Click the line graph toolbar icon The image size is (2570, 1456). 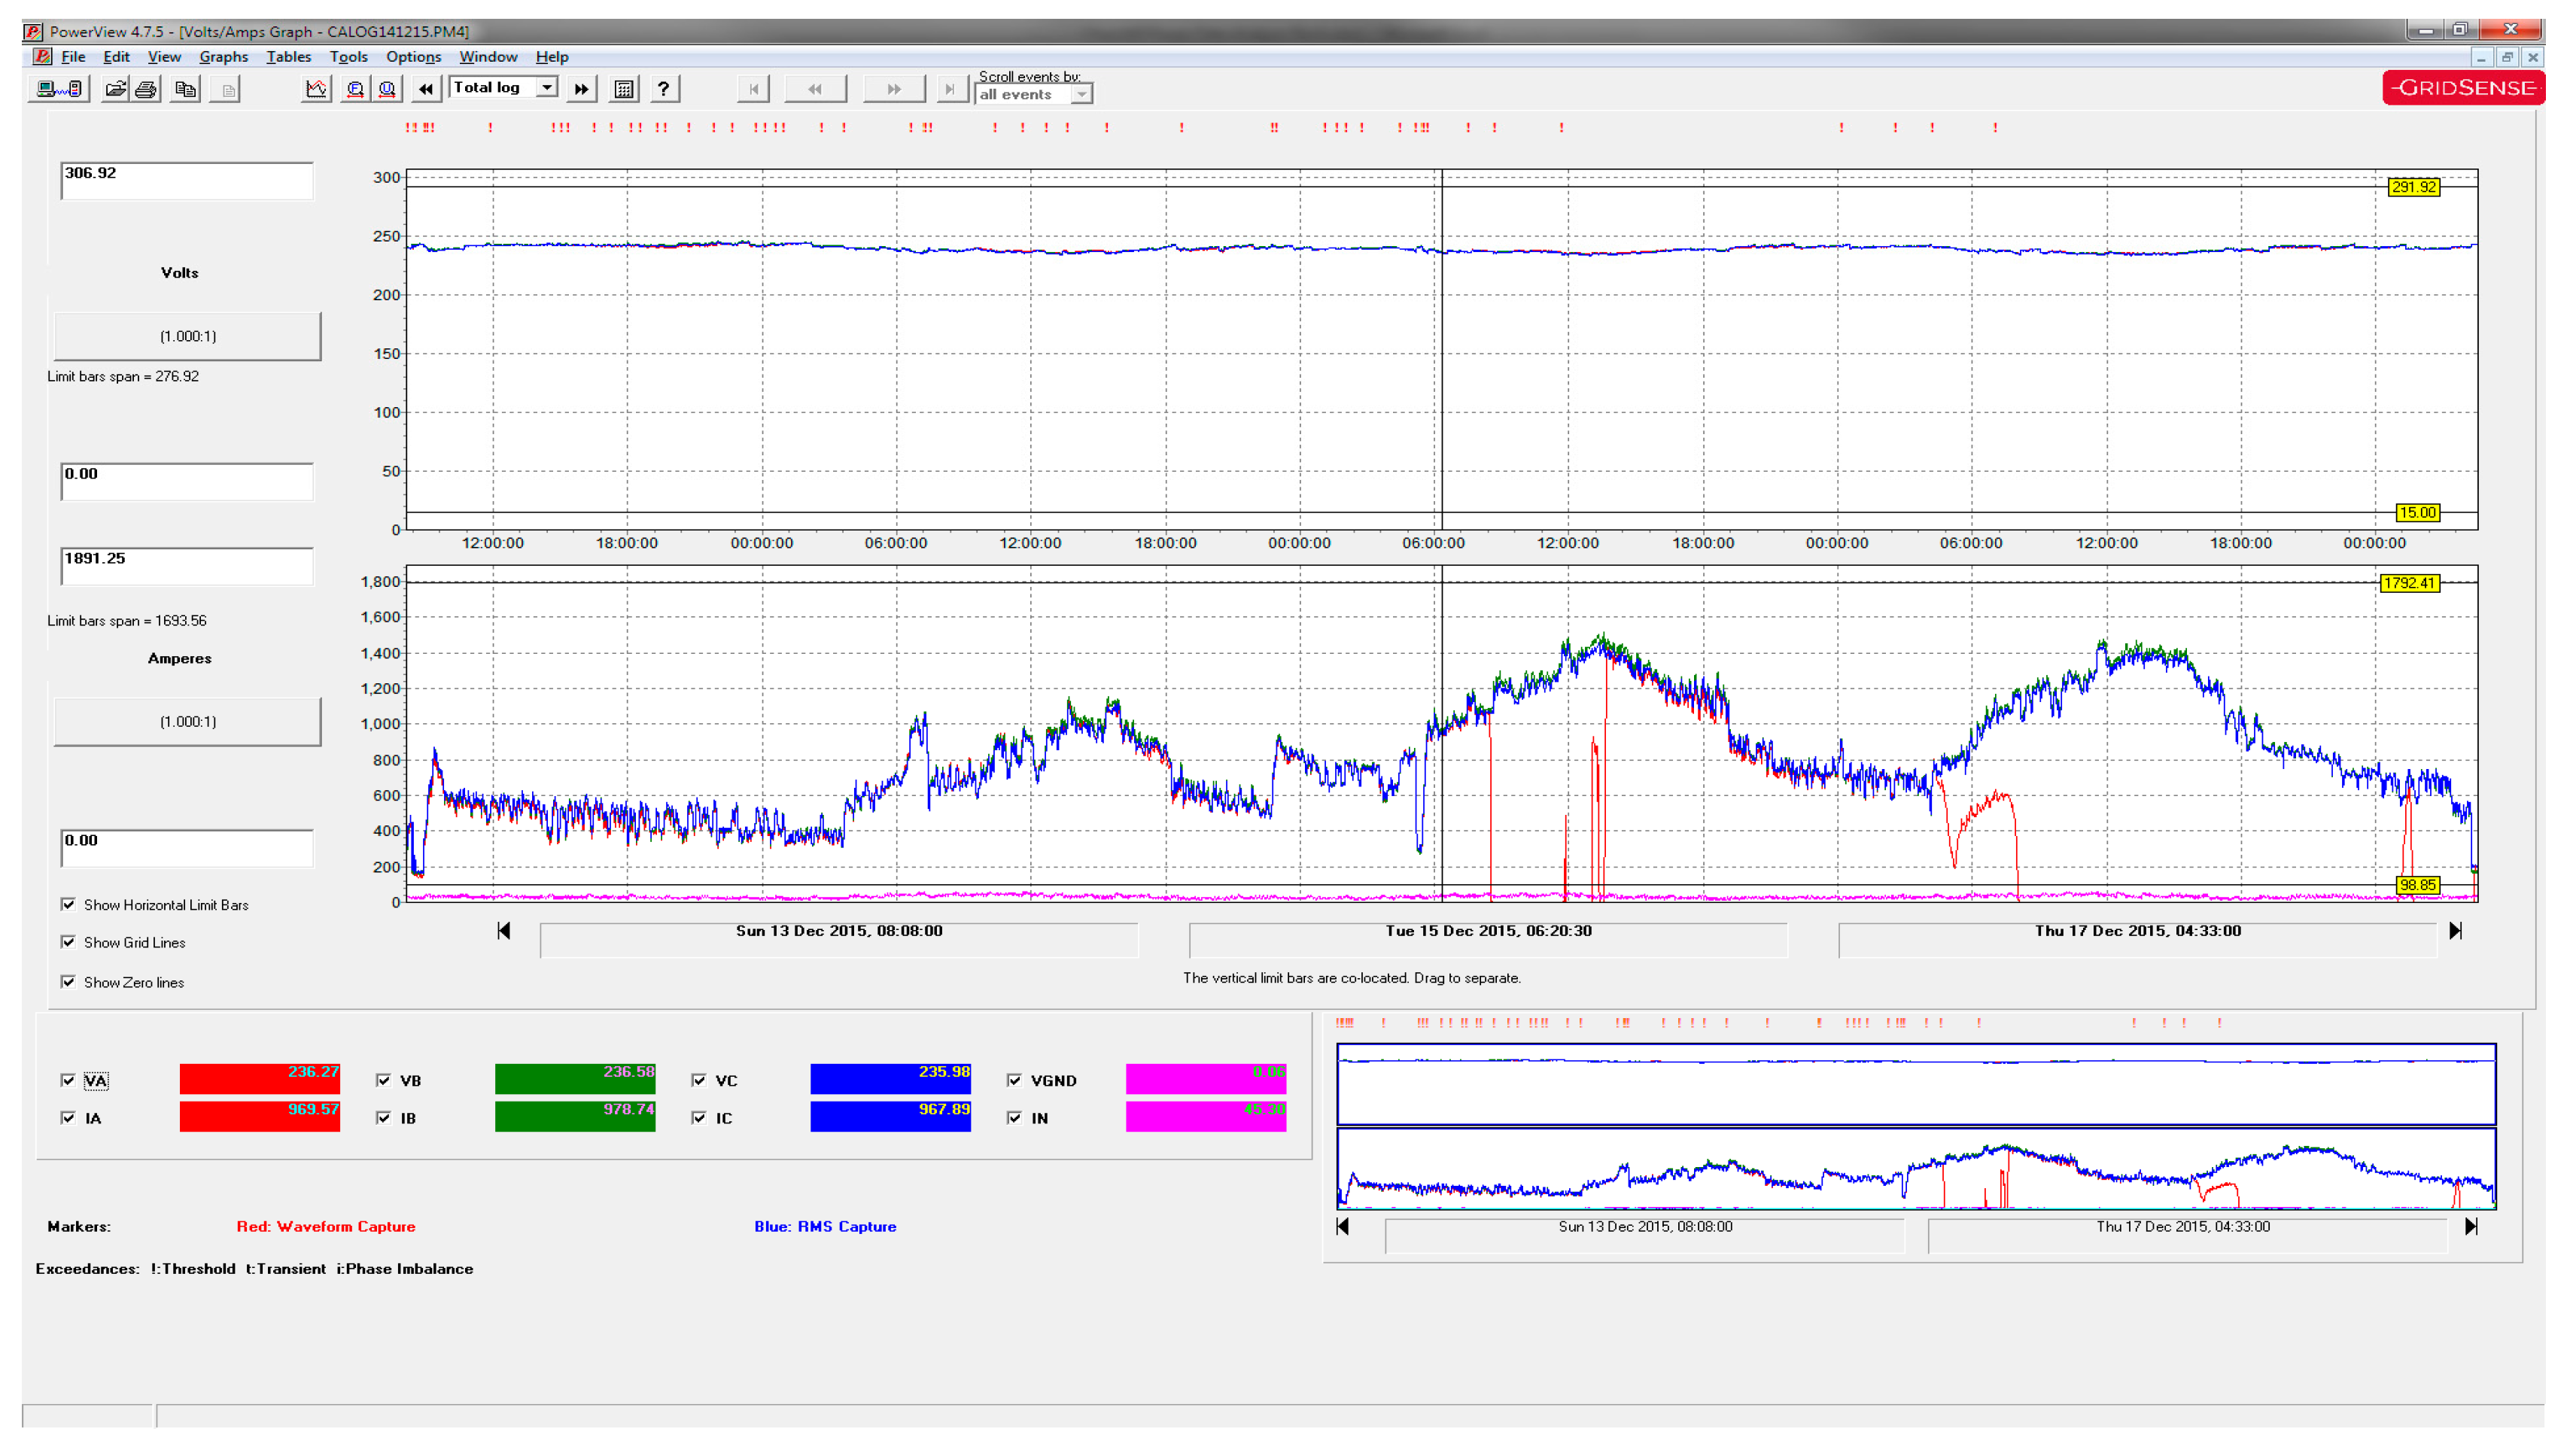click(x=316, y=89)
